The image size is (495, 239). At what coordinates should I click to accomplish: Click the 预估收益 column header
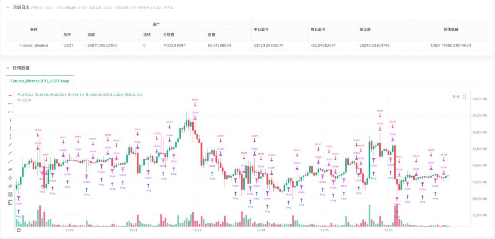[x=451, y=29]
